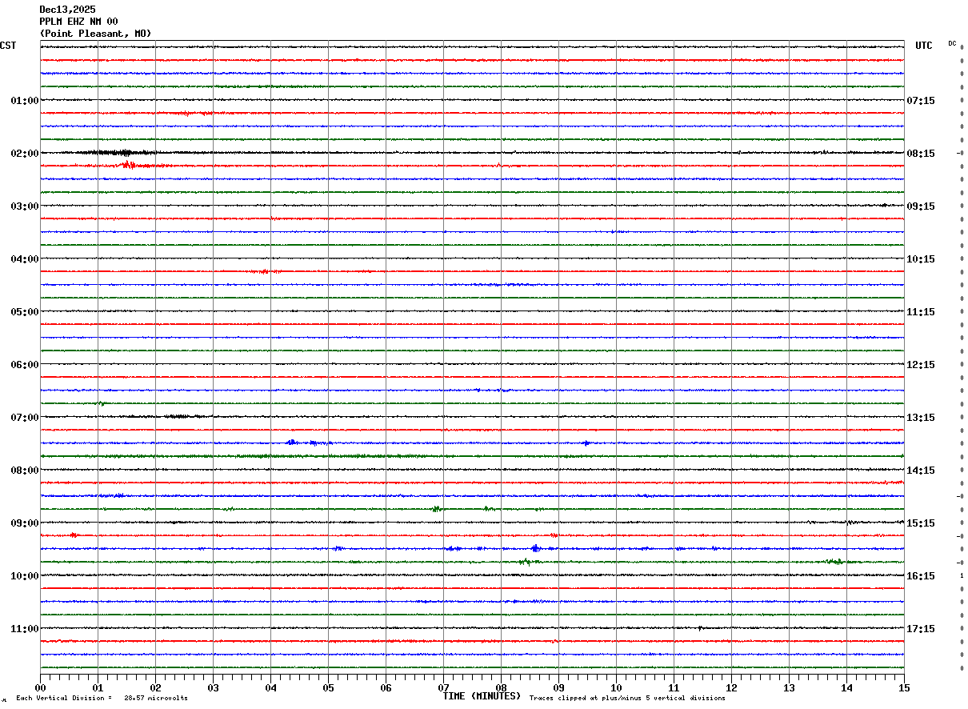The width and height of the screenshot is (968, 709).
Task: Click minute tick 02 on the time axis
Action: (x=156, y=687)
